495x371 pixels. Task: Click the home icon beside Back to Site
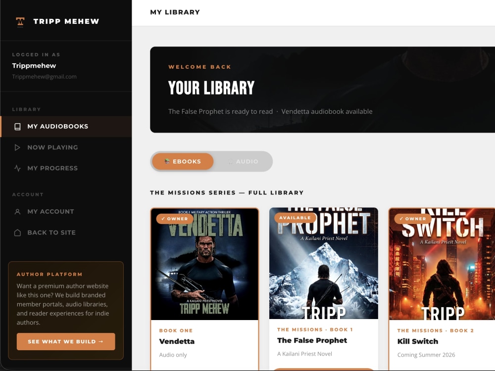[x=17, y=232]
